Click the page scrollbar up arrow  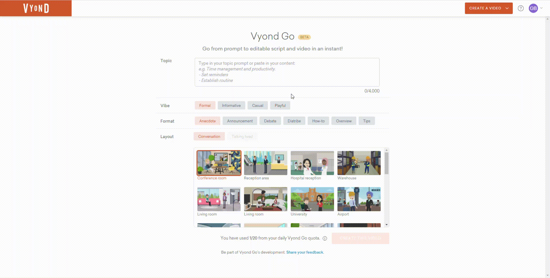[x=547, y=19]
